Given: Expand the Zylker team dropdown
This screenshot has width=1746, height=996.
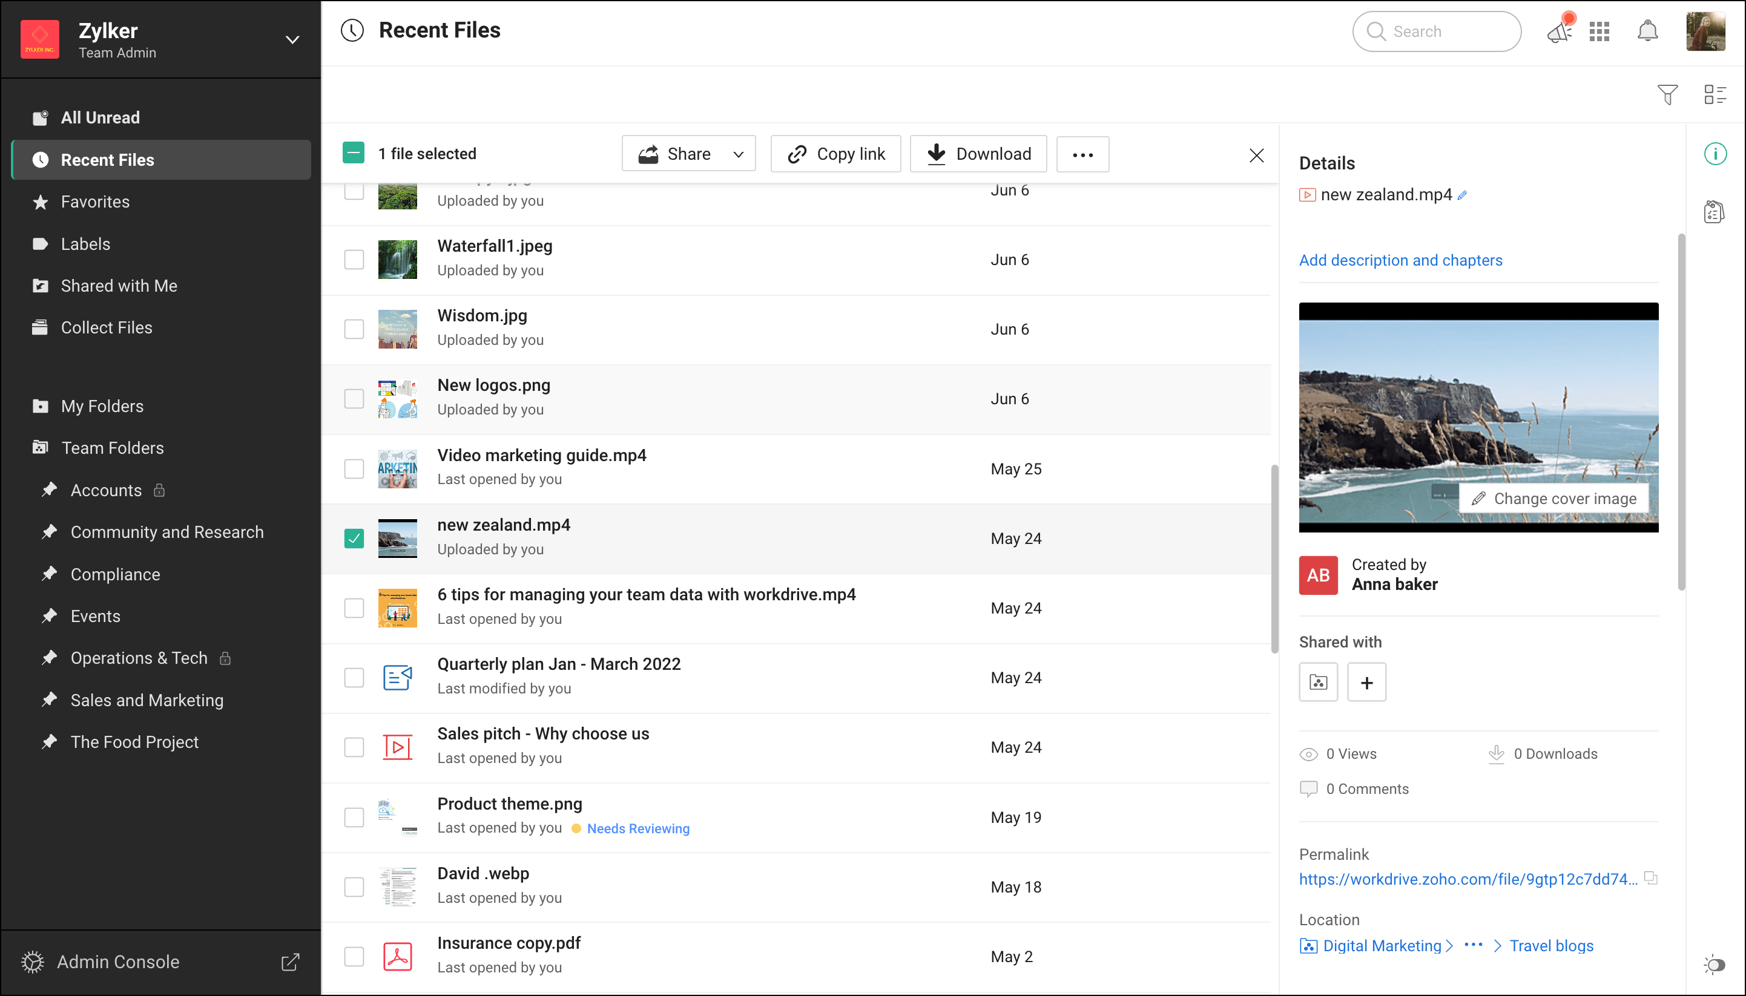Looking at the screenshot, I should (292, 40).
